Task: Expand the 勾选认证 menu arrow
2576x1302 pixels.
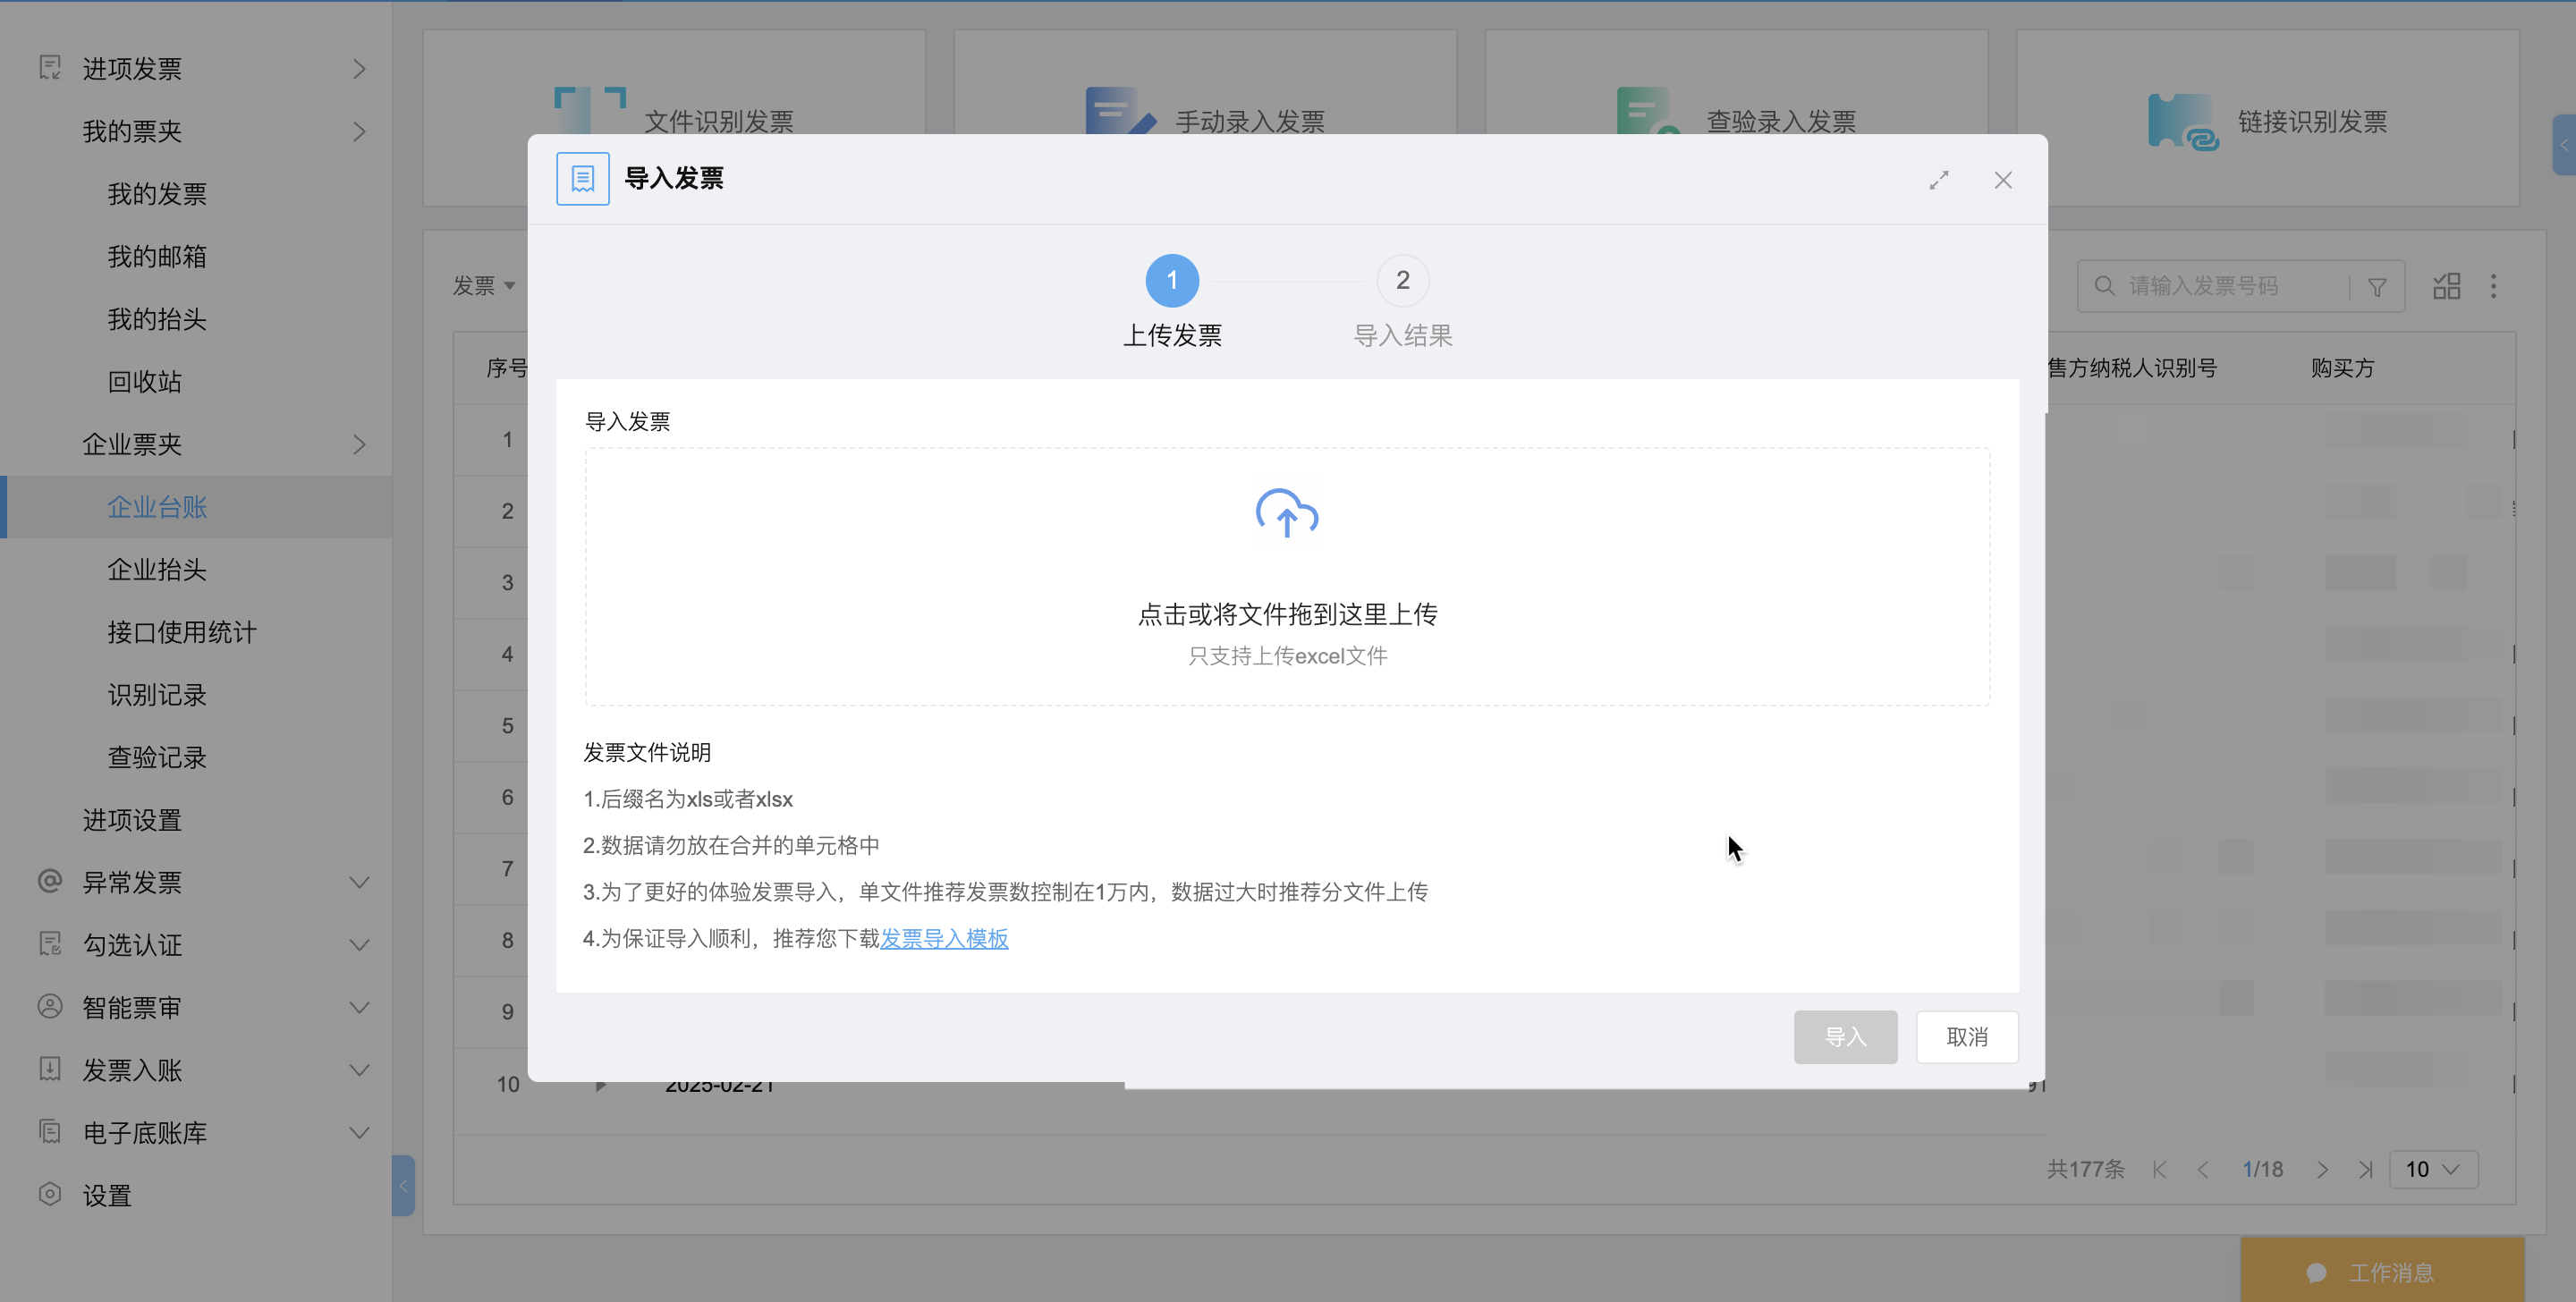Action: (x=359, y=945)
